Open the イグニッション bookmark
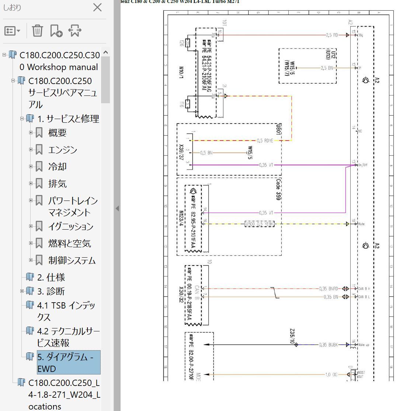Screen dimensions: 413x411 (70, 226)
